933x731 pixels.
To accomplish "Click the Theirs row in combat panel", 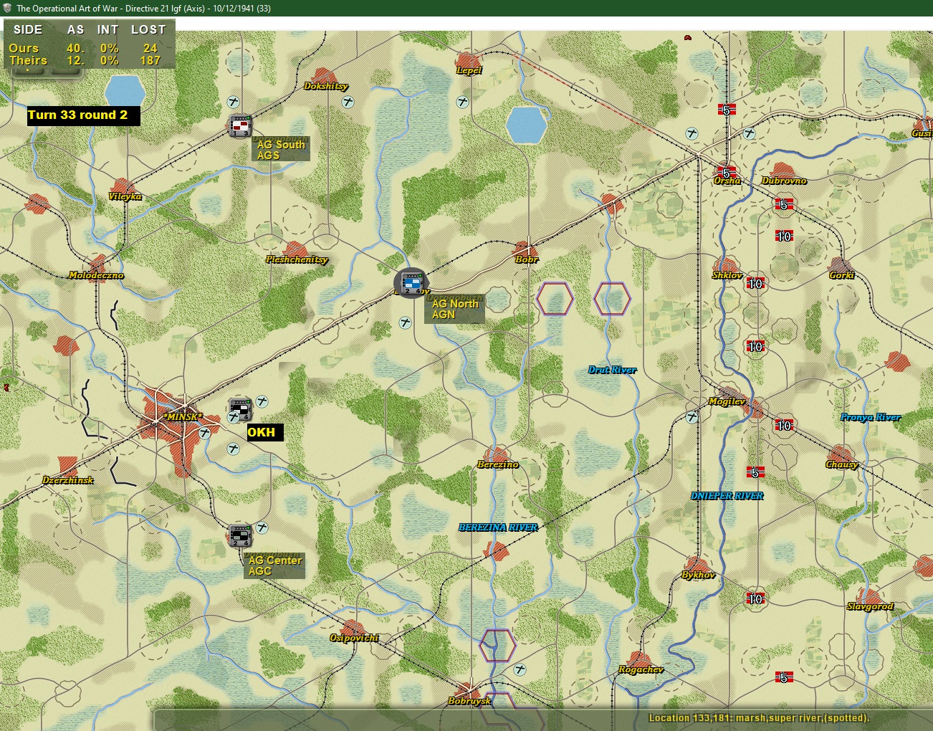I will click(83, 60).
